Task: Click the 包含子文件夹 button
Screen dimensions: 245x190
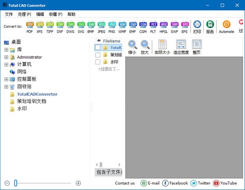Action: click(109, 172)
